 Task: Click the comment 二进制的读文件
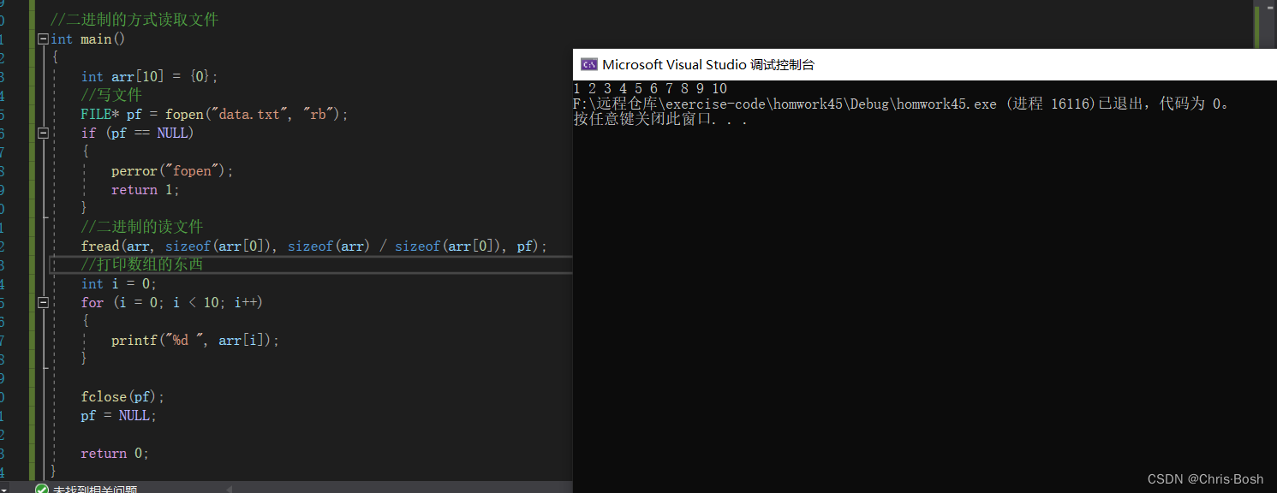pyautogui.click(x=142, y=227)
